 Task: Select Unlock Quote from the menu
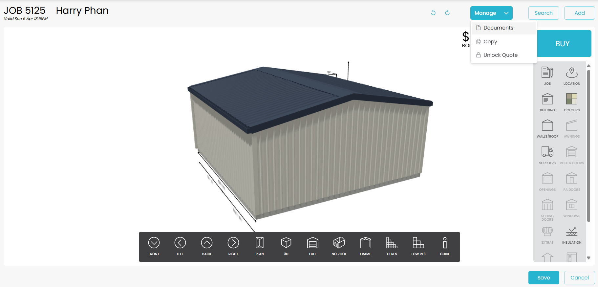coord(500,55)
